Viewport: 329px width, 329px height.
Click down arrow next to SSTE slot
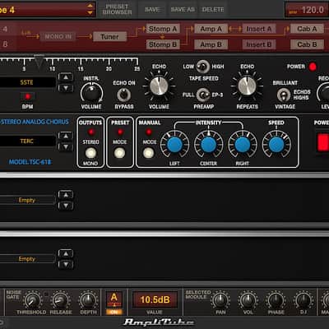[x=66, y=88]
